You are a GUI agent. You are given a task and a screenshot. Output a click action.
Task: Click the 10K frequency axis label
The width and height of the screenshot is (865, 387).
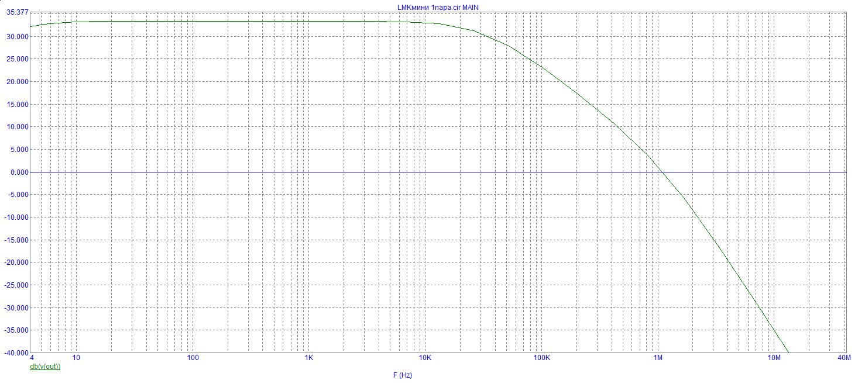click(x=425, y=358)
